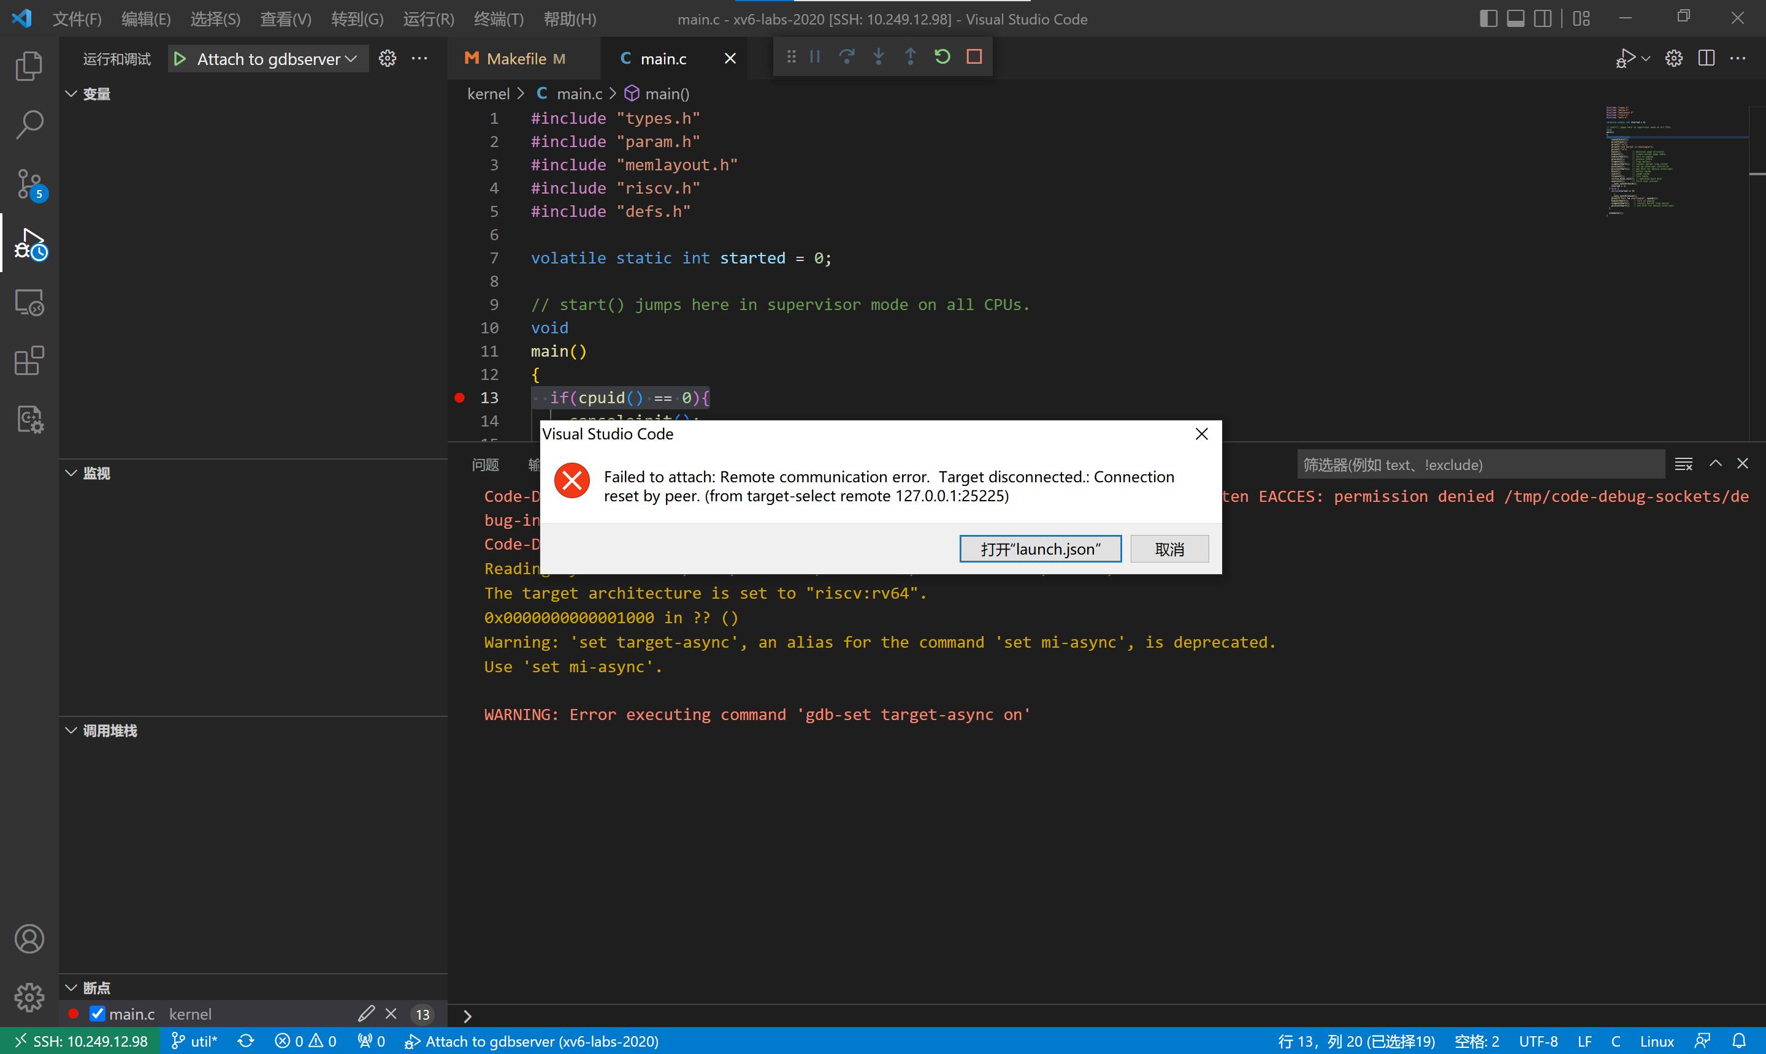Switch to the Makefile tab
The height and width of the screenshot is (1054, 1766).
pyautogui.click(x=523, y=58)
